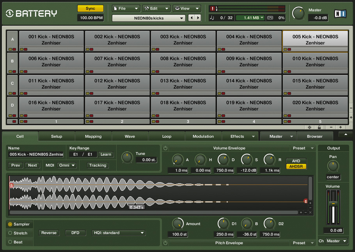The height and width of the screenshot is (252, 355).
Task: Click the plus button below the matrix
Action: [x=341, y=127]
